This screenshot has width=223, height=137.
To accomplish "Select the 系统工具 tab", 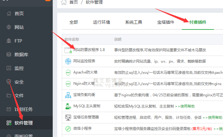I will coord(134,22).
